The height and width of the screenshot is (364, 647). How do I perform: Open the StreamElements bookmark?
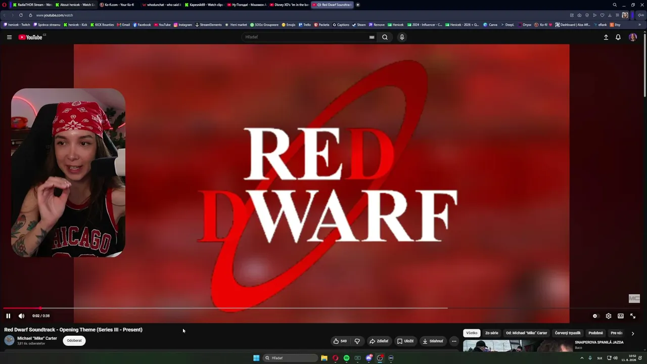(209, 25)
